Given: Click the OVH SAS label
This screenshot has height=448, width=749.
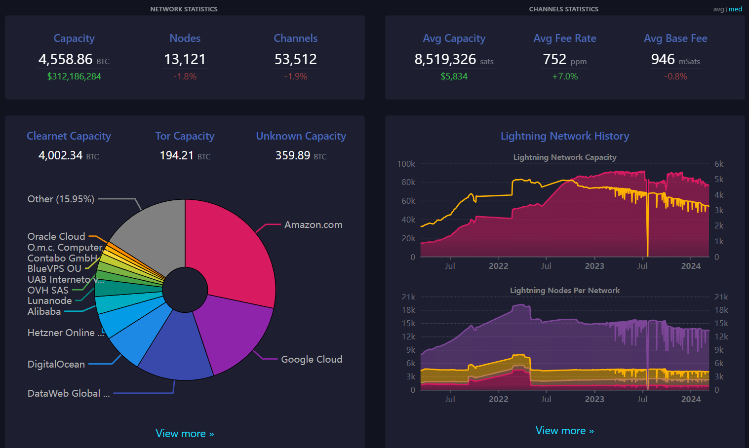Looking at the screenshot, I should click(48, 290).
